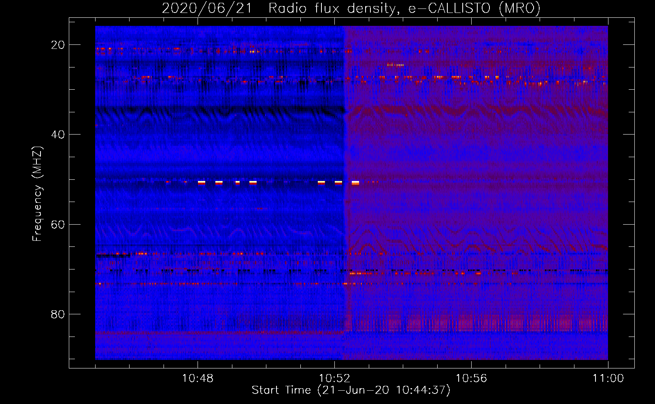This screenshot has height=404, width=655.
Task: Click the 'Frequency (MHZ)' y-axis label
Action: pos(37,194)
